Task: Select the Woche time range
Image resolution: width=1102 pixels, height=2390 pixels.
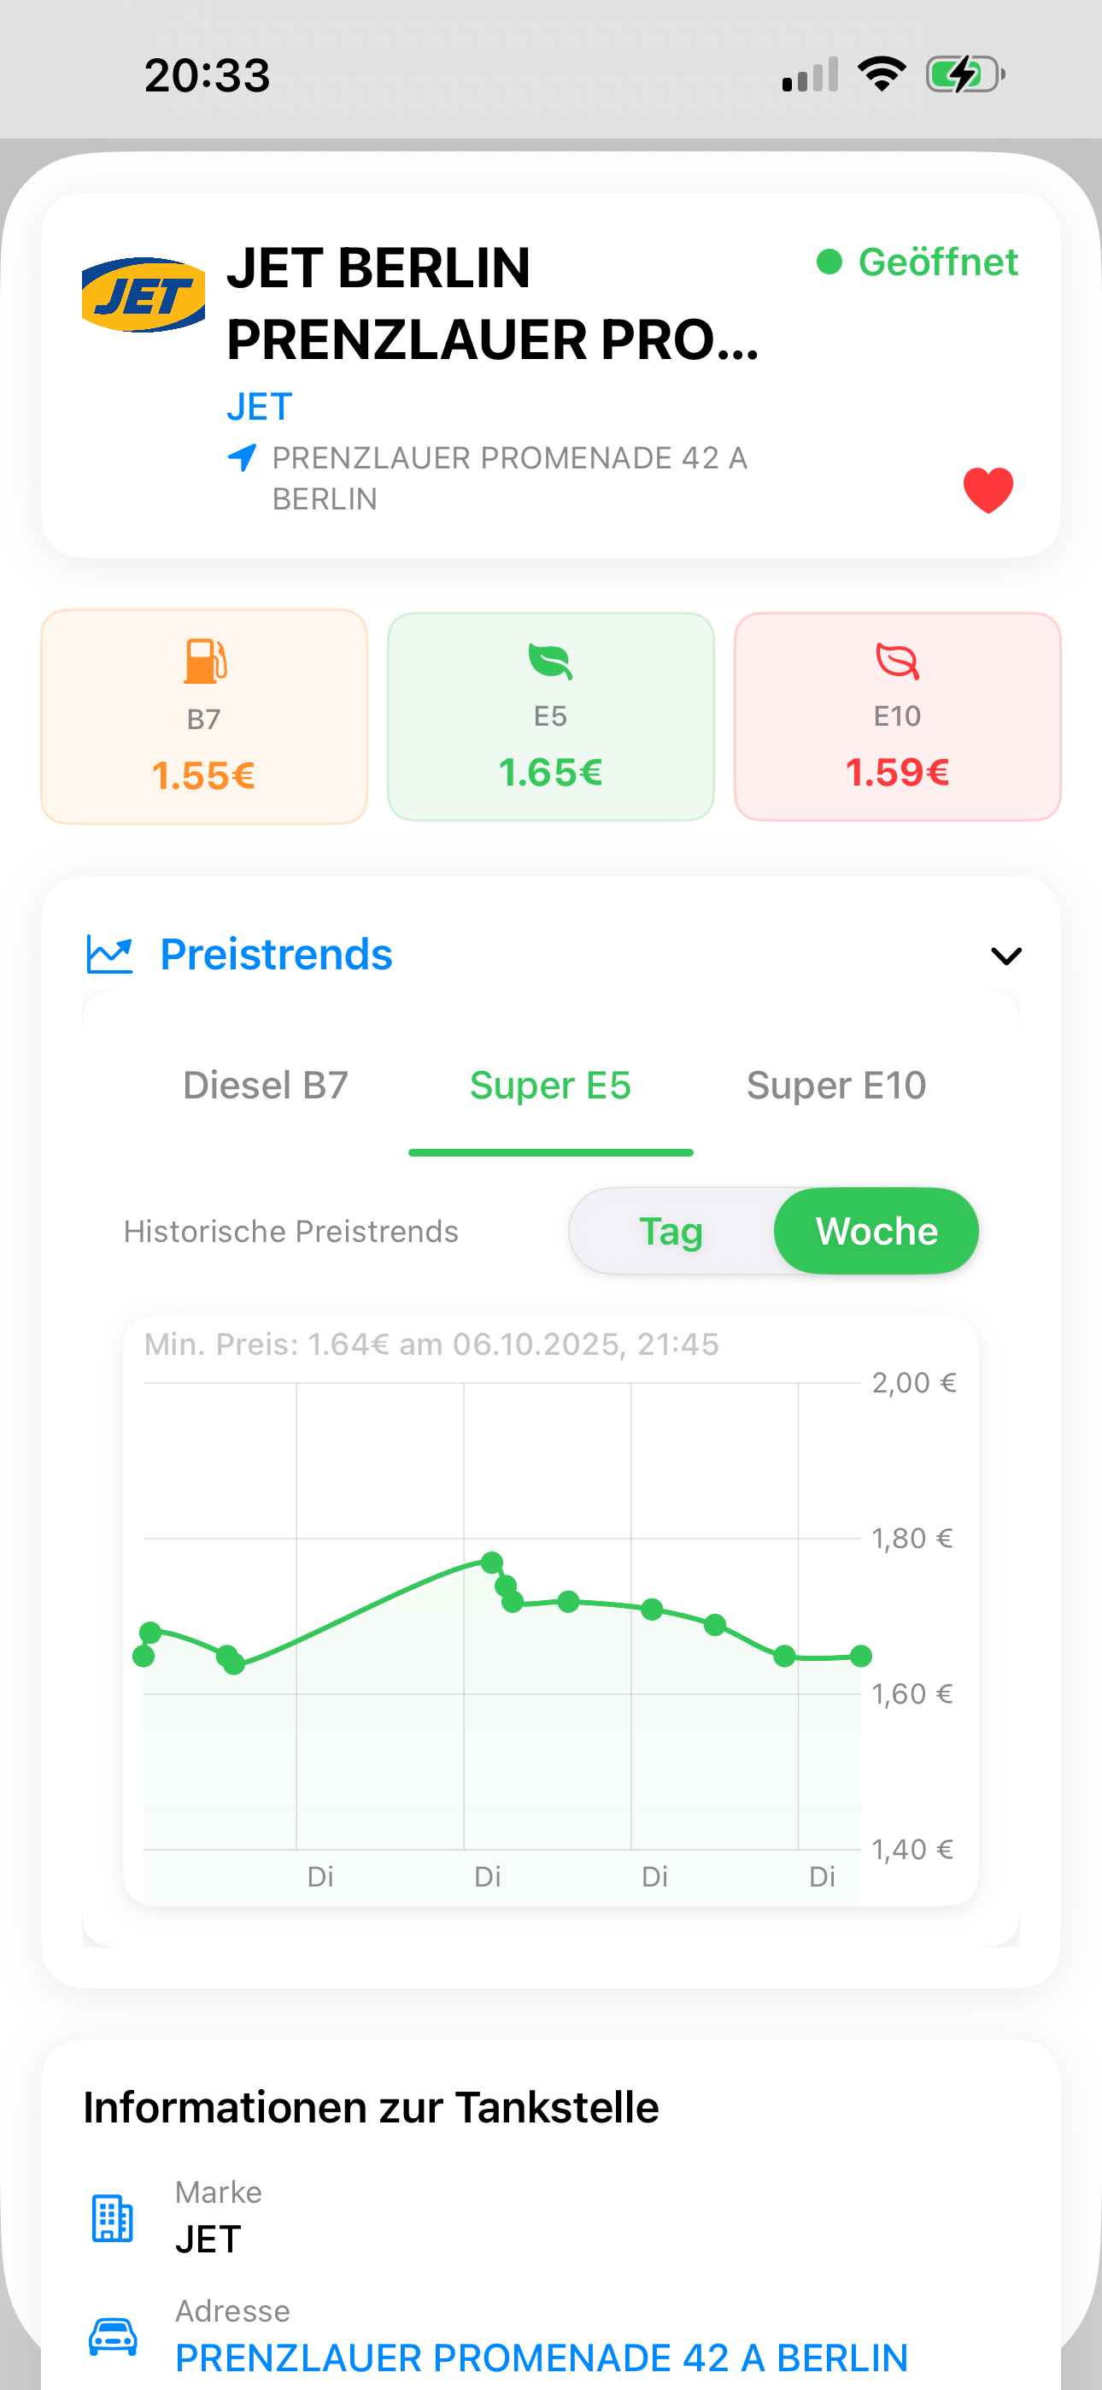Action: point(876,1231)
